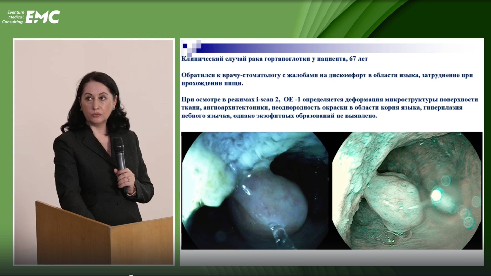Screen dimensions: 491x276
Task: Click the left endoscopy image
Action: [255, 190]
